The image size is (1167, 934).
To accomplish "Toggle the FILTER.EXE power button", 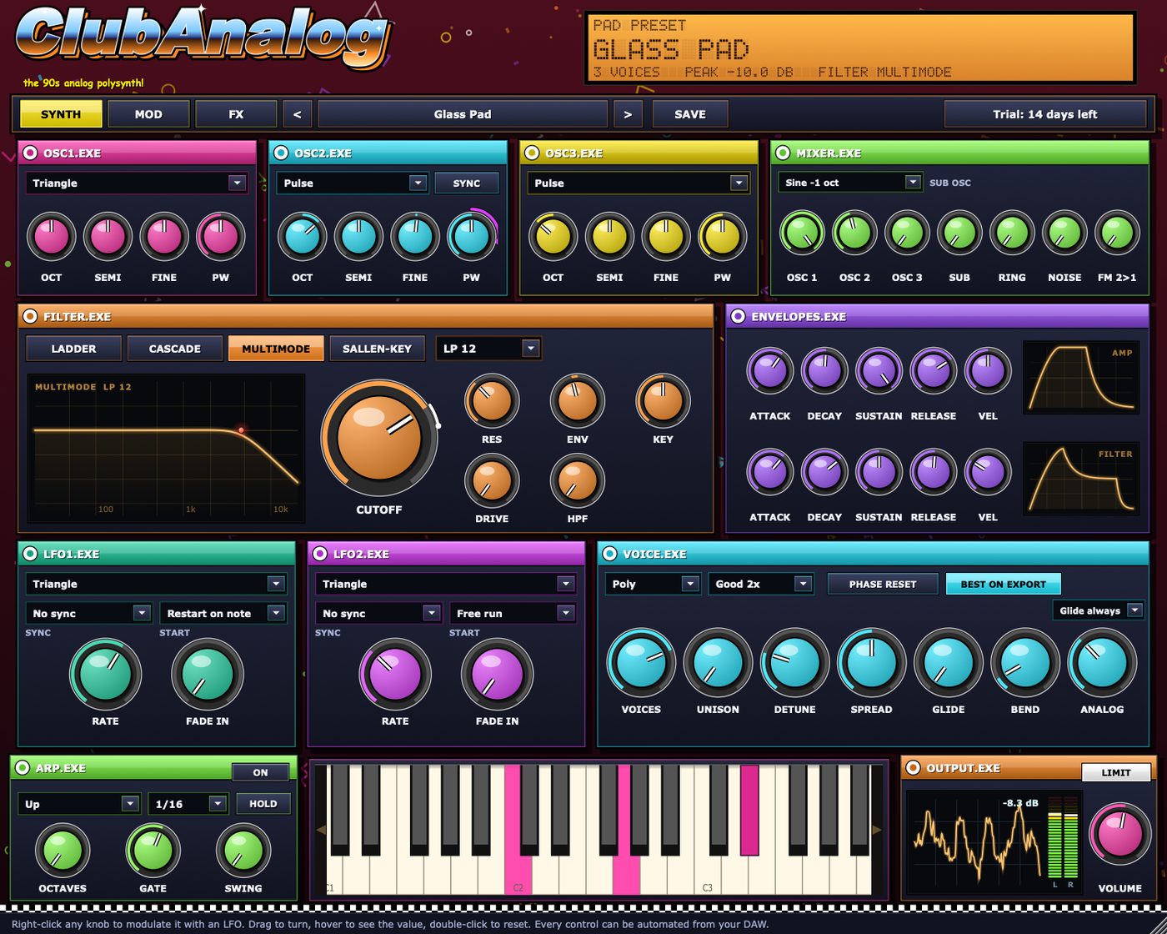I will [x=31, y=316].
